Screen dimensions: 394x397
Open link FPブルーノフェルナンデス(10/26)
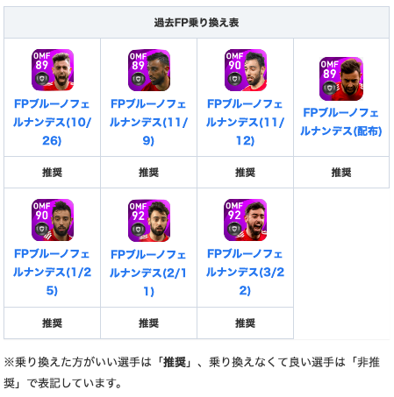[x=52, y=122]
